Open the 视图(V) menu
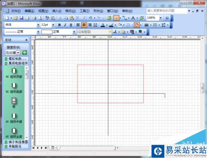The height and width of the screenshot is (158, 207). [43, 11]
